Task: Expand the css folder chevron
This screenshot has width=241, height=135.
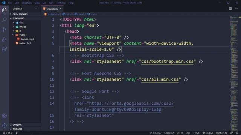Action: (x=14, y=22)
